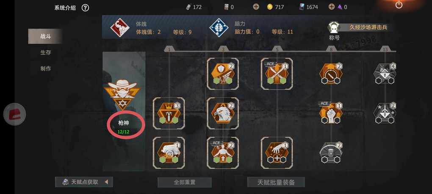
Task: Tap the power icon in top corner
Action: pyautogui.click(x=399, y=5)
